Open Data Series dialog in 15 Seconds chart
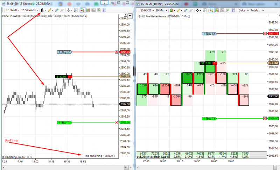The height and width of the screenshot is (170, 280). pos(88,10)
